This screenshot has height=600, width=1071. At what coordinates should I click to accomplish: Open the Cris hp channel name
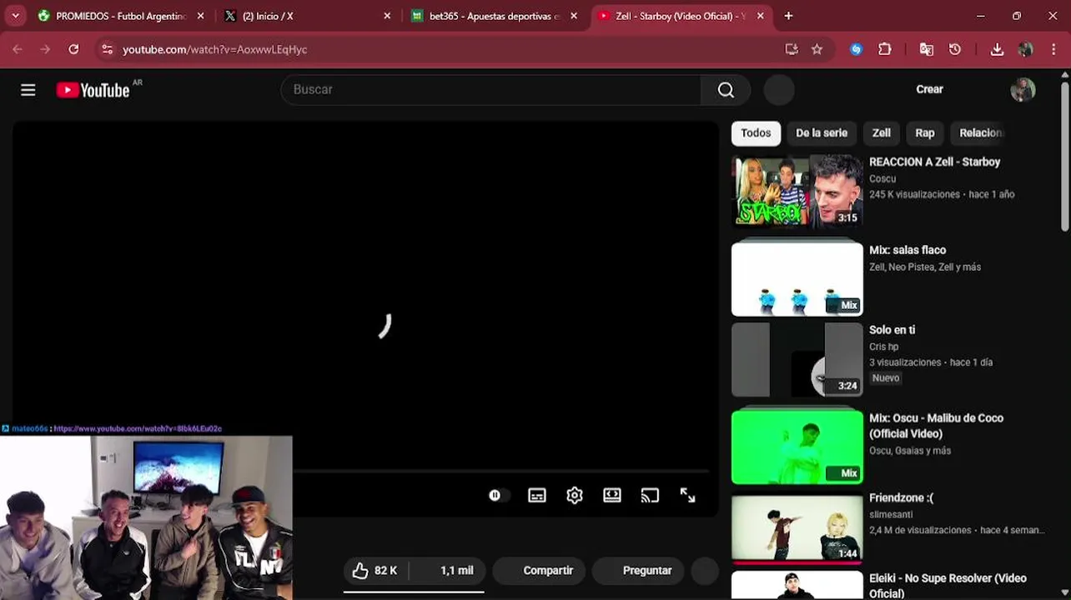pyautogui.click(x=883, y=347)
